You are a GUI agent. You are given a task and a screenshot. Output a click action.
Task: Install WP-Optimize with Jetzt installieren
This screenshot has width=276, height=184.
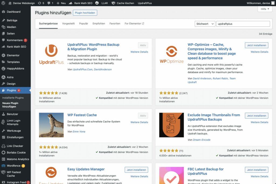pos(257,45)
